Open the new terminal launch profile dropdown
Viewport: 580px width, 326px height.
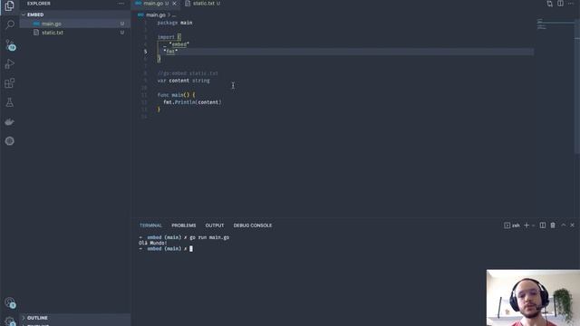pyautogui.click(x=533, y=225)
